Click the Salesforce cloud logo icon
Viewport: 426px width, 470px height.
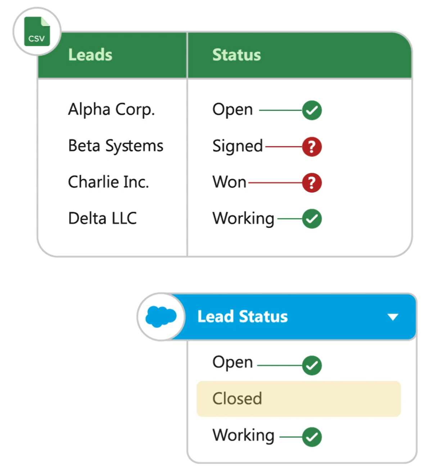[x=161, y=317]
